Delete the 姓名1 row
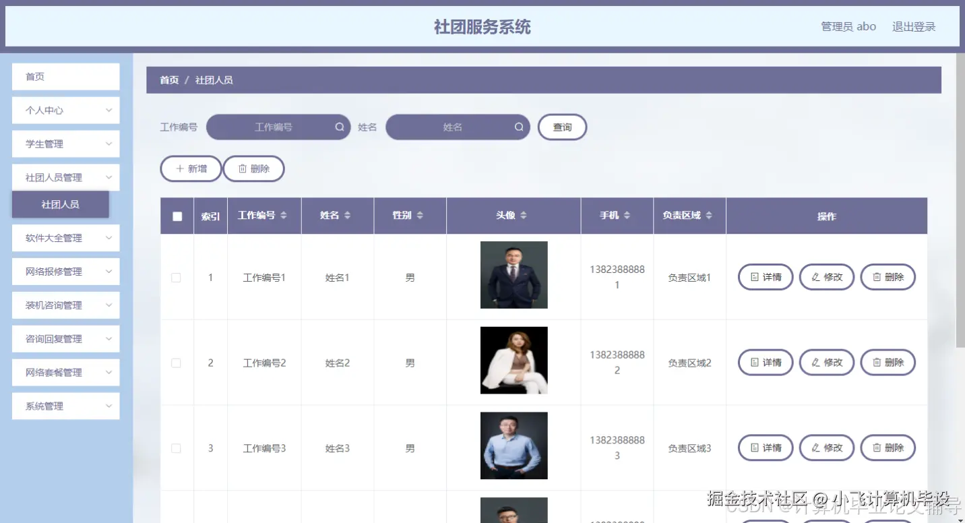The width and height of the screenshot is (965, 523). (888, 277)
